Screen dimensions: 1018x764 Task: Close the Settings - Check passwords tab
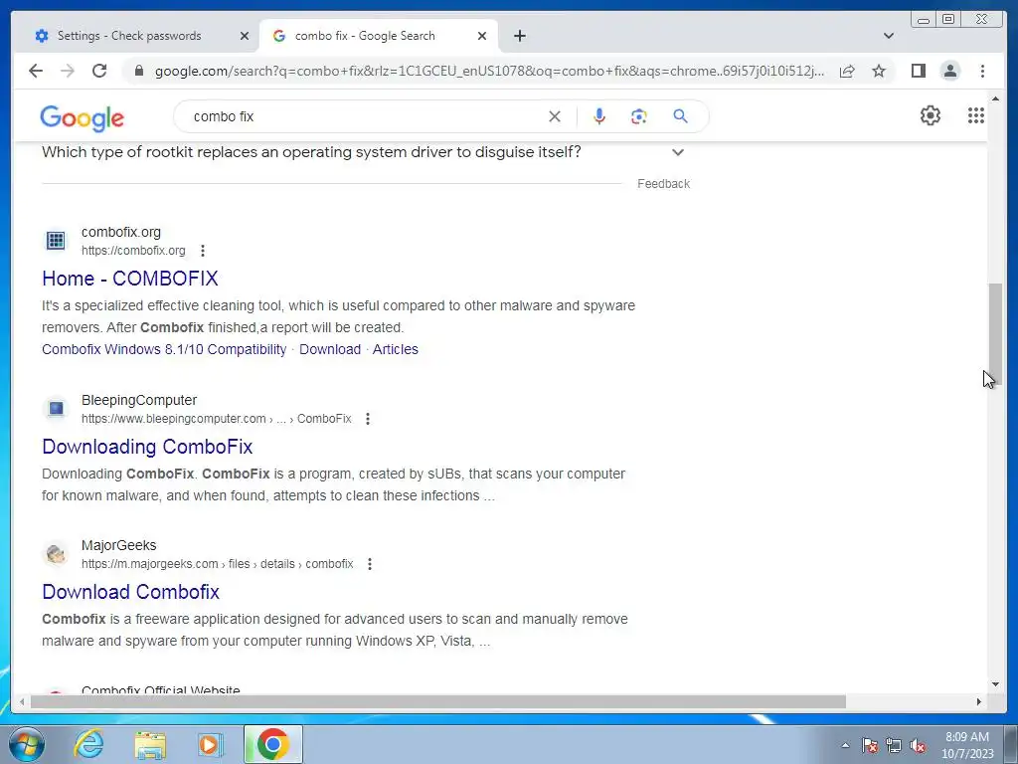245,37
